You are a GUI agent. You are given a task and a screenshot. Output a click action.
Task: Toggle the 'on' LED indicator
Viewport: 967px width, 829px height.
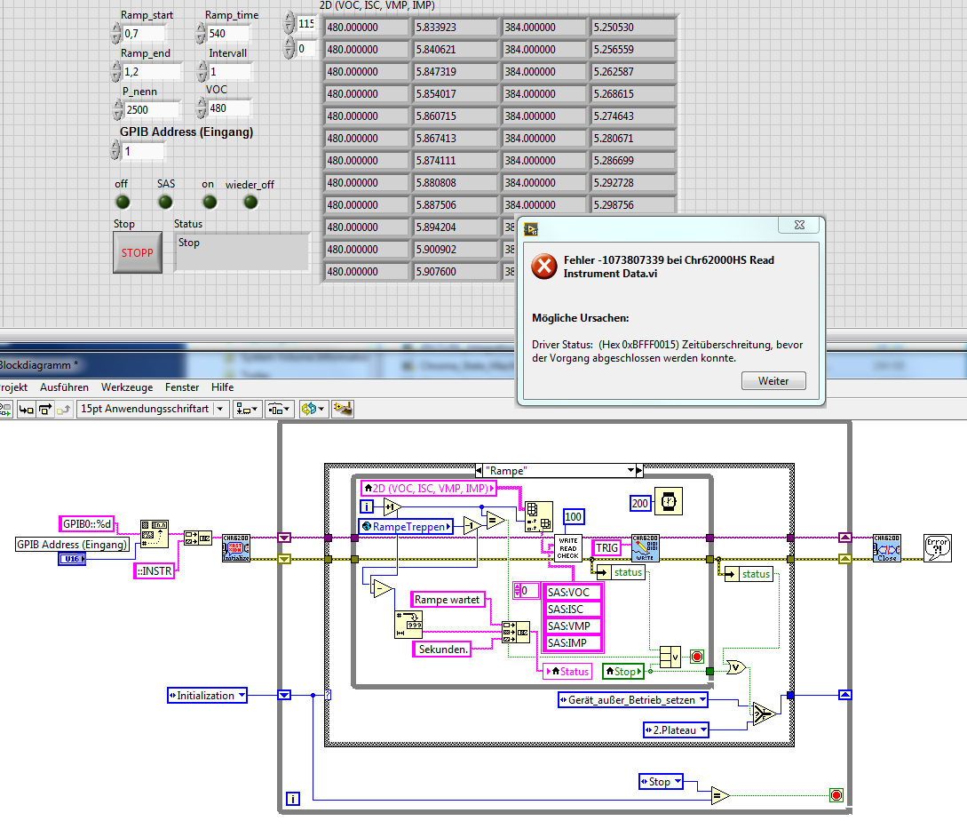pos(210,202)
